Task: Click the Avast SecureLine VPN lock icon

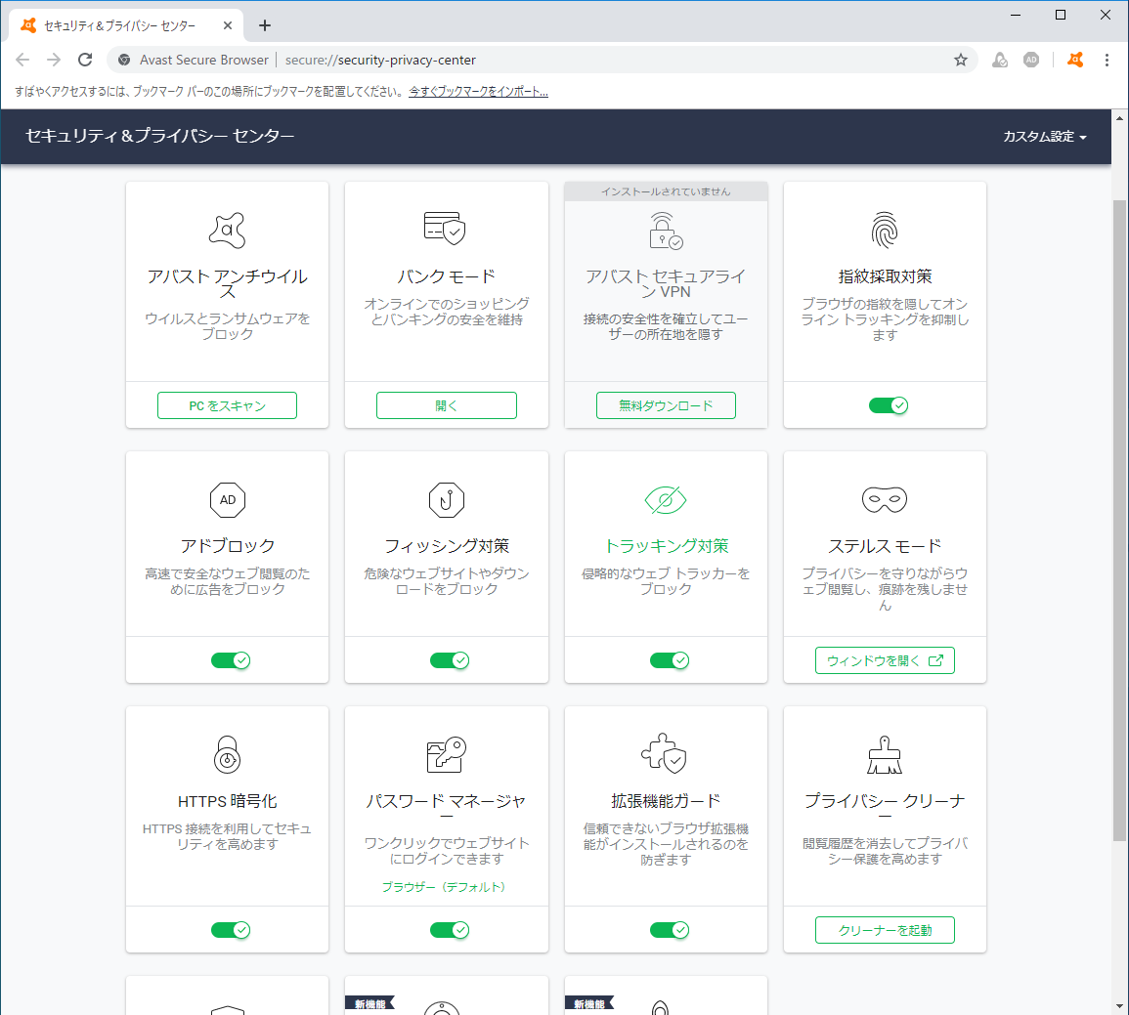Action: click(x=666, y=231)
